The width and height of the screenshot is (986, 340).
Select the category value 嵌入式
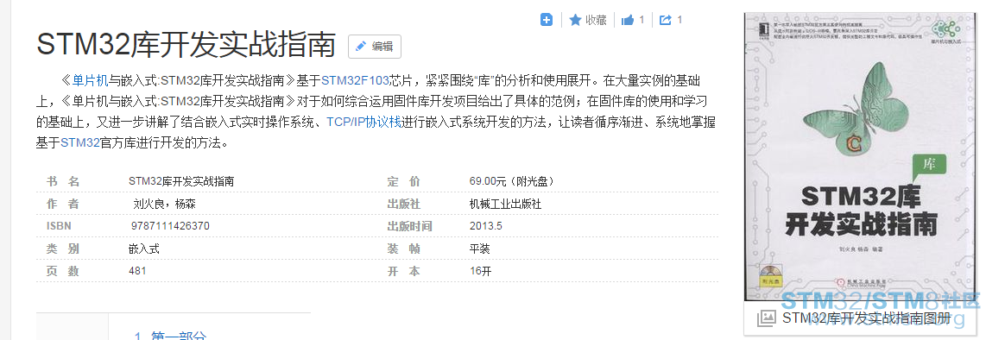(144, 249)
